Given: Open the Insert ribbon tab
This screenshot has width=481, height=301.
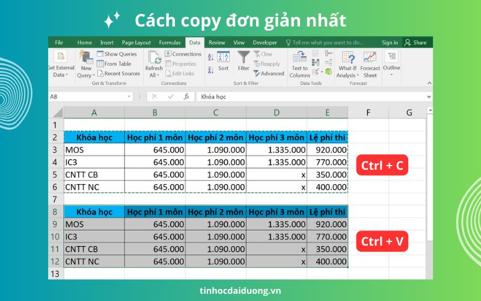Looking at the screenshot, I should point(107,42).
